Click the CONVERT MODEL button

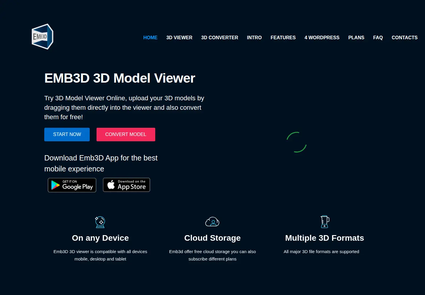pyautogui.click(x=126, y=135)
